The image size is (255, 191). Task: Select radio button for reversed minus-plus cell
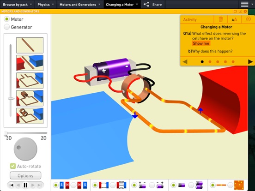pos(152,185)
